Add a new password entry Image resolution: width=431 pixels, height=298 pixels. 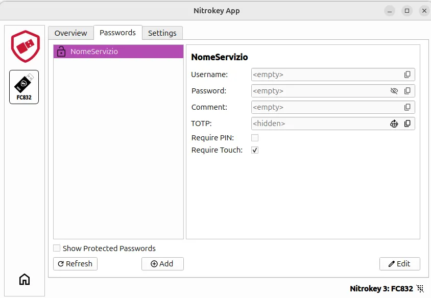pyautogui.click(x=162, y=264)
